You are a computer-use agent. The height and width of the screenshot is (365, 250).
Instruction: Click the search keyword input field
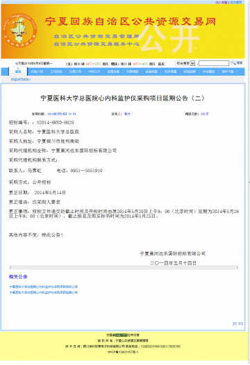(214, 63)
